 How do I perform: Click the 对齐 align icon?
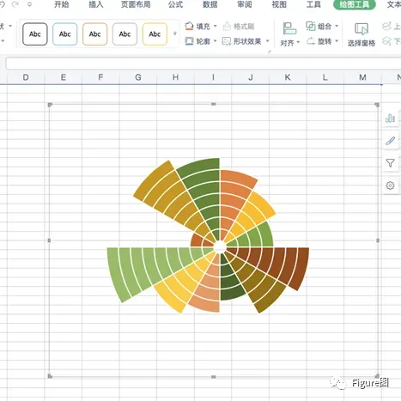point(289,28)
